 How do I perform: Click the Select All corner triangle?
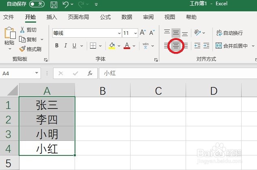tap(12, 90)
